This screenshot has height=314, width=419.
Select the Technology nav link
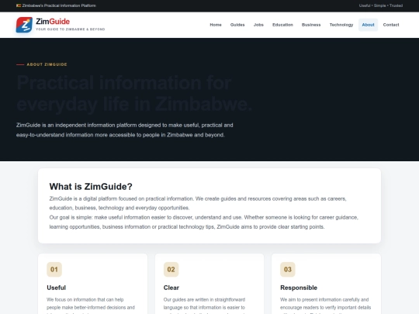pyautogui.click(x=341, y=25)
